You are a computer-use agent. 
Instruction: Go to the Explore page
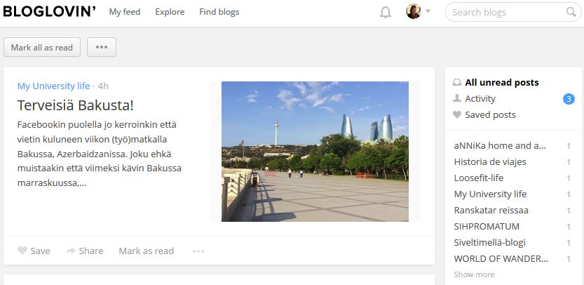pyautogui.click(x=170, y=12)
